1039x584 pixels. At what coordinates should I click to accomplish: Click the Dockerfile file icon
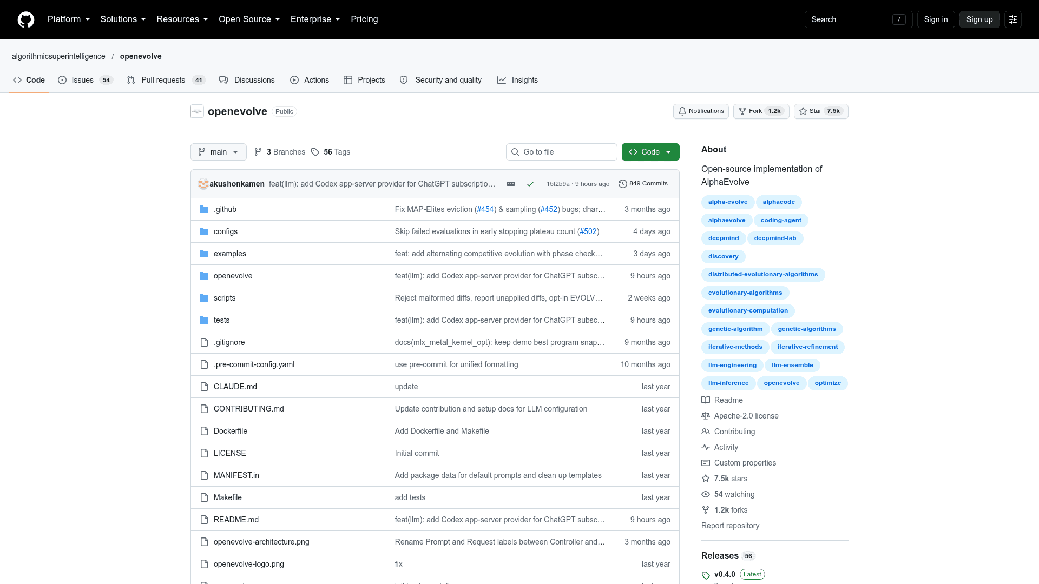click(204, 431)
